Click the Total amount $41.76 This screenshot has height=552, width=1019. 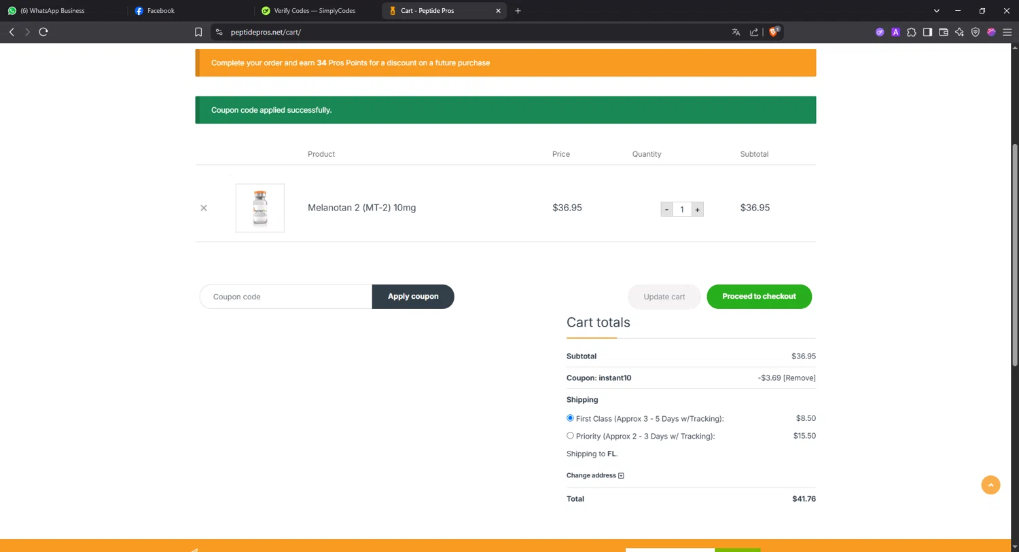[x=804, y=499]
